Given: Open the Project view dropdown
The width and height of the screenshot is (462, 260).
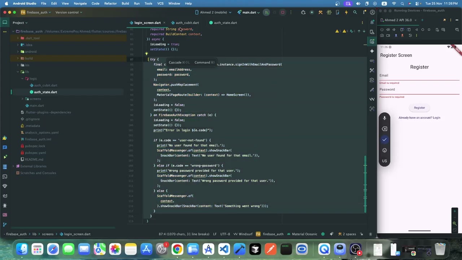Looking at the screenshot, I should coord(20,23).
